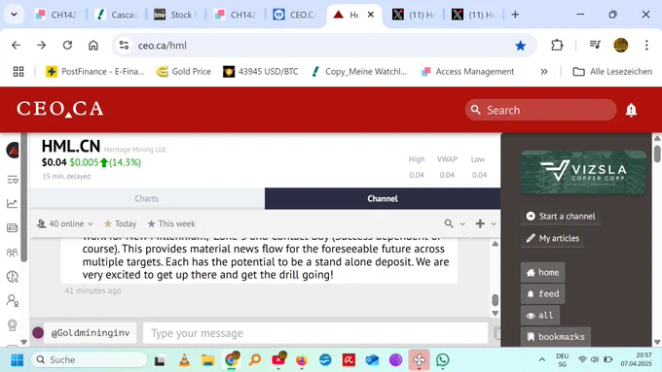Go back to the previous page
Viewport: 662px width, 372px height.
coord(16,45)
